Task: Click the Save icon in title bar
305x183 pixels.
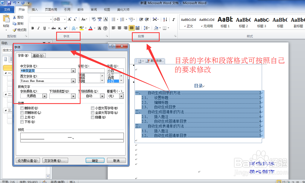Action: point(9,3)
